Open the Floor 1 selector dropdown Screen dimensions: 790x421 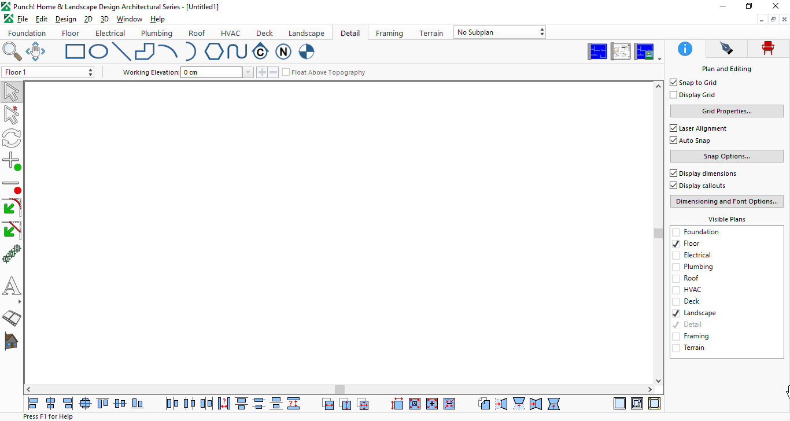pos(48,72)
